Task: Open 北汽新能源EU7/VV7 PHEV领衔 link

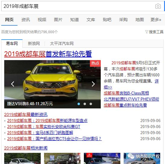Action: (132, 99)
